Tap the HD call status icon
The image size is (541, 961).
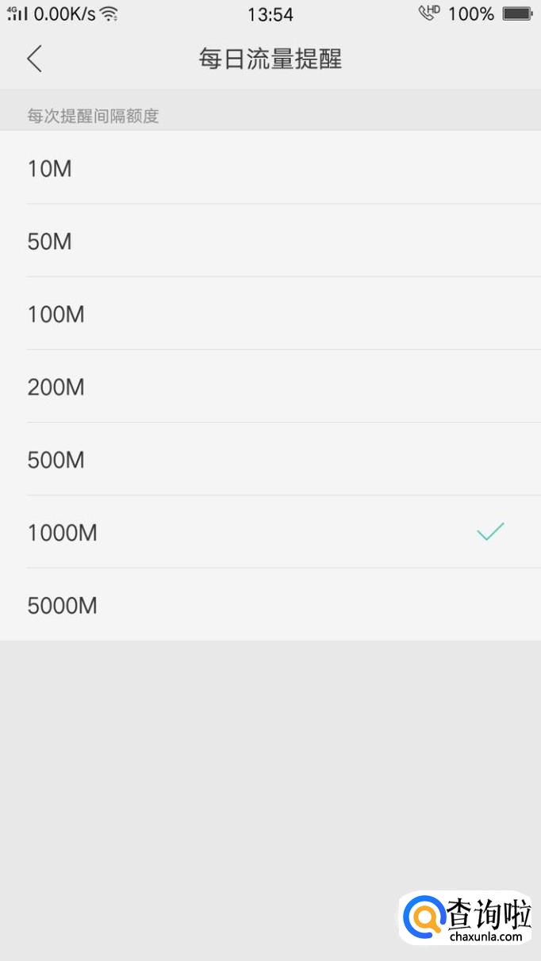[428, 13]
